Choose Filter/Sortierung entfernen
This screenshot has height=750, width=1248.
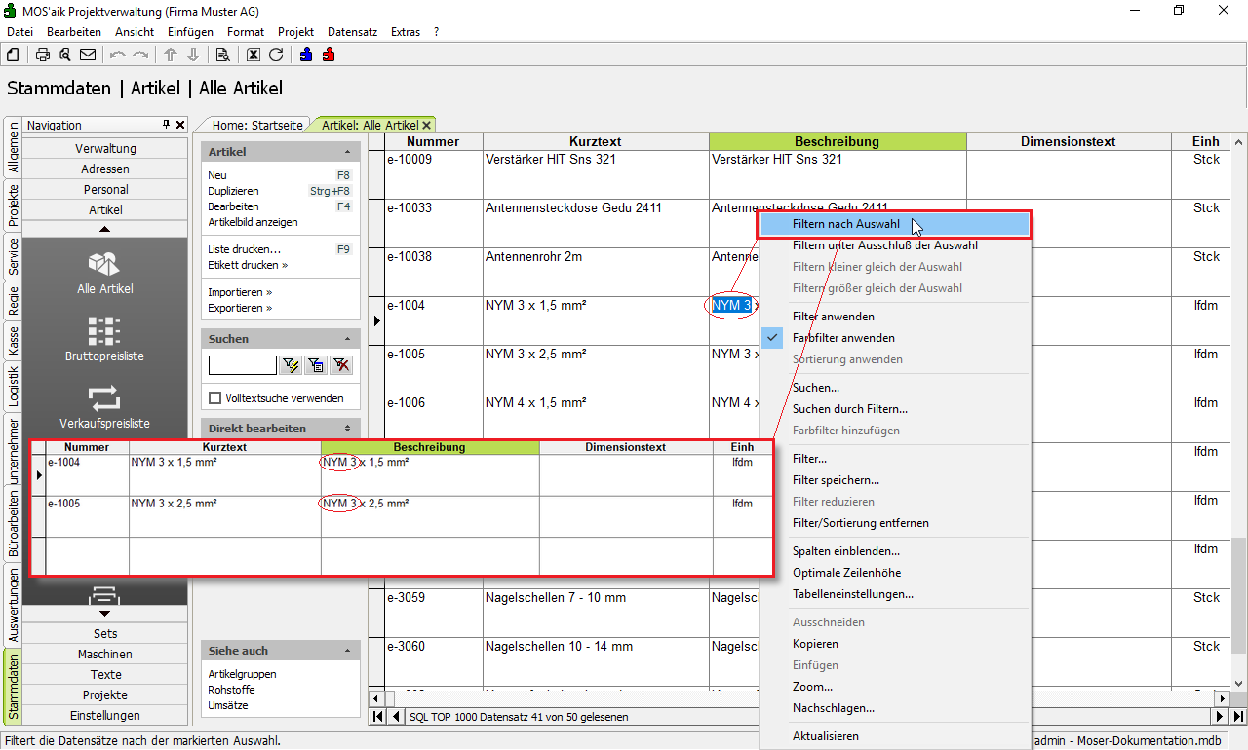tap(861, 523)
